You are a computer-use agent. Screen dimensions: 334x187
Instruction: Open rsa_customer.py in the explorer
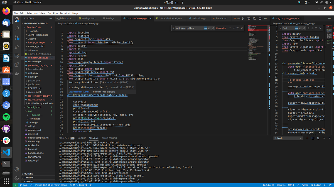[36, 99]
